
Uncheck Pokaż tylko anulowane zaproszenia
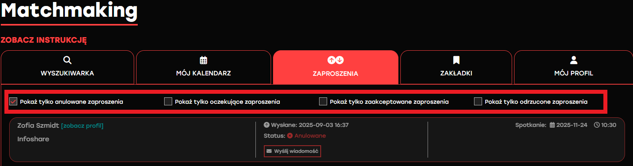point(13,101)
